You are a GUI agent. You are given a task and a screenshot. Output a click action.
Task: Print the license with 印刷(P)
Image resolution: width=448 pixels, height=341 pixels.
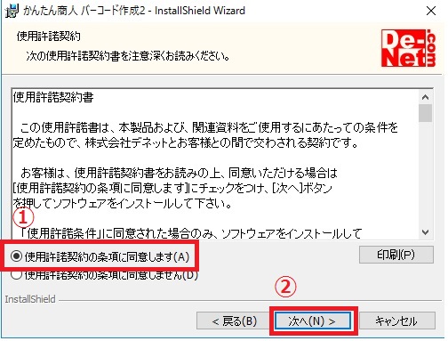(396, 255)
